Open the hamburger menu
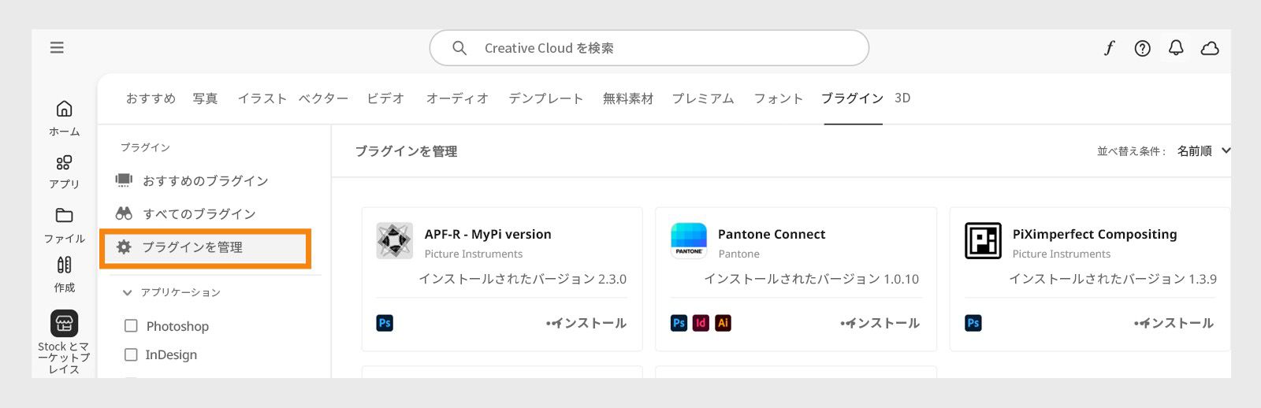 click(57, 48)
